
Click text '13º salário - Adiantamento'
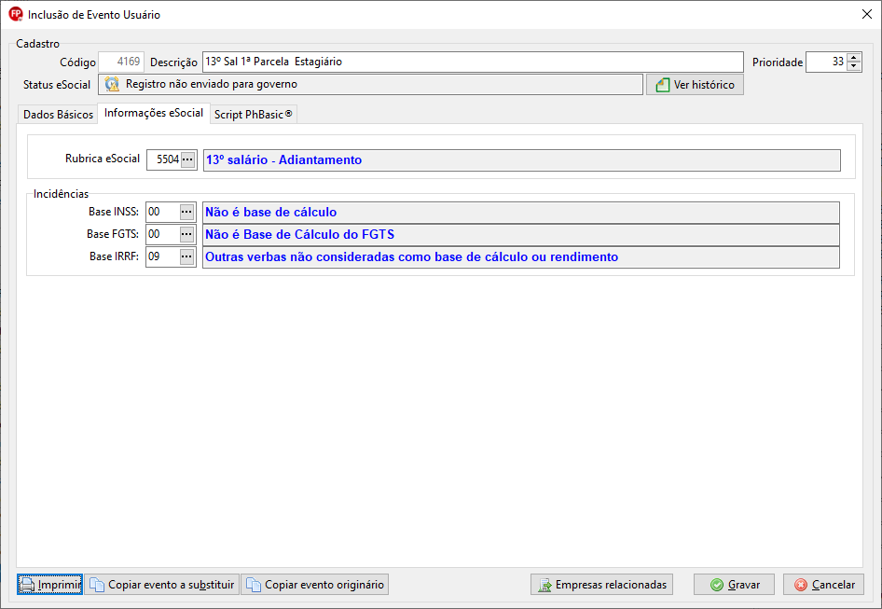coord(284,159)
